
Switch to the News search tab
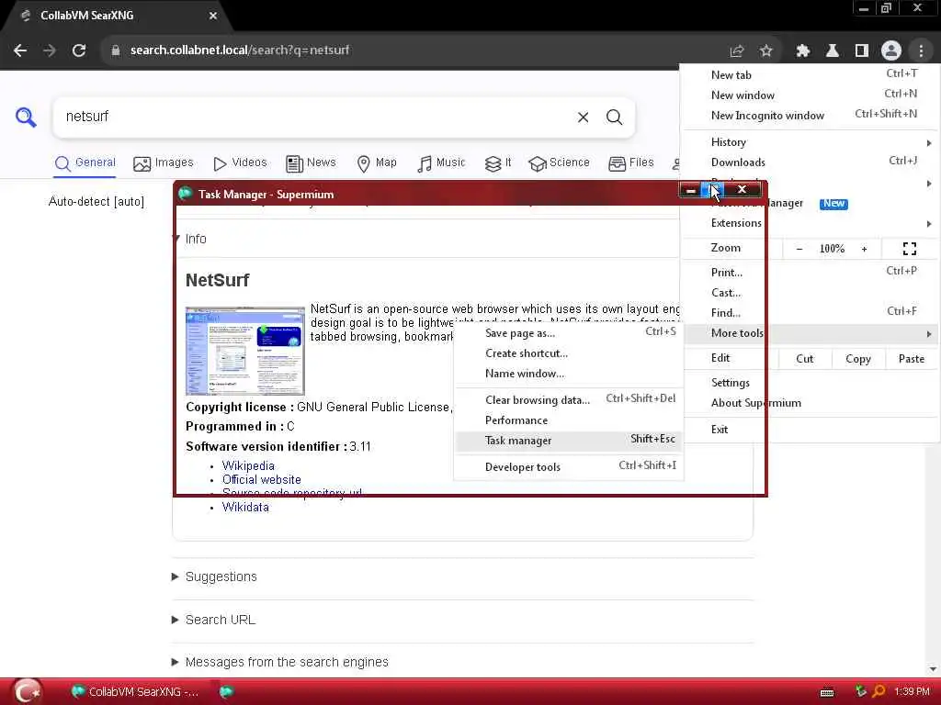click(311, 162)
